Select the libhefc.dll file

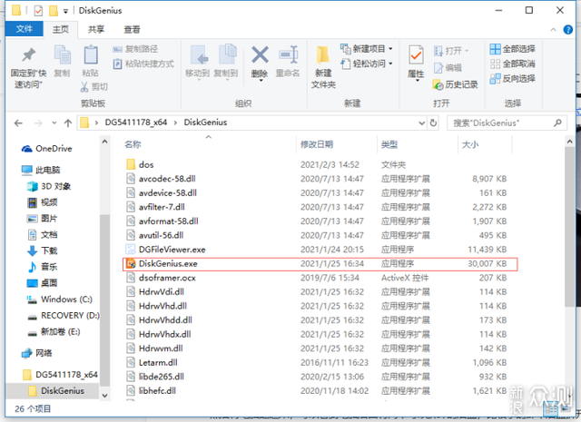coord(151,390)
